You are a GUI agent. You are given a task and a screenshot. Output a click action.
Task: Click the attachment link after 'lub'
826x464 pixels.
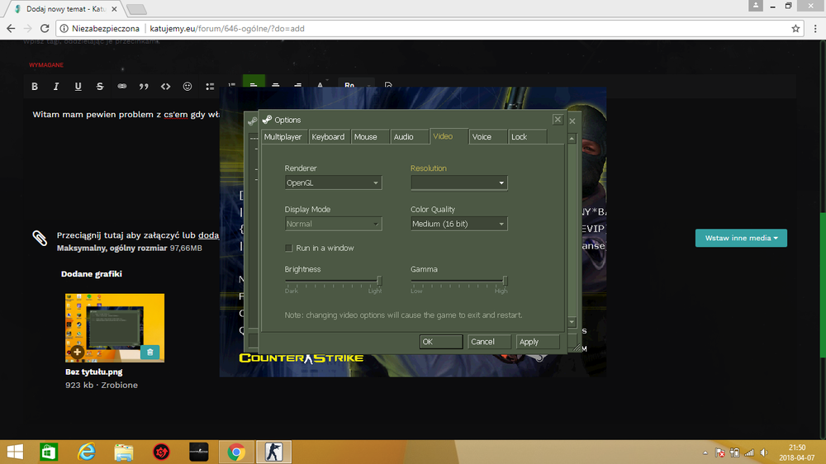tap(209, 235)
